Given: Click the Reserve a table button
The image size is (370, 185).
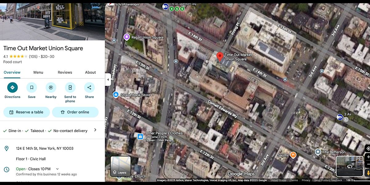Looking at the screenshot, I should click(x=27, y=112).
